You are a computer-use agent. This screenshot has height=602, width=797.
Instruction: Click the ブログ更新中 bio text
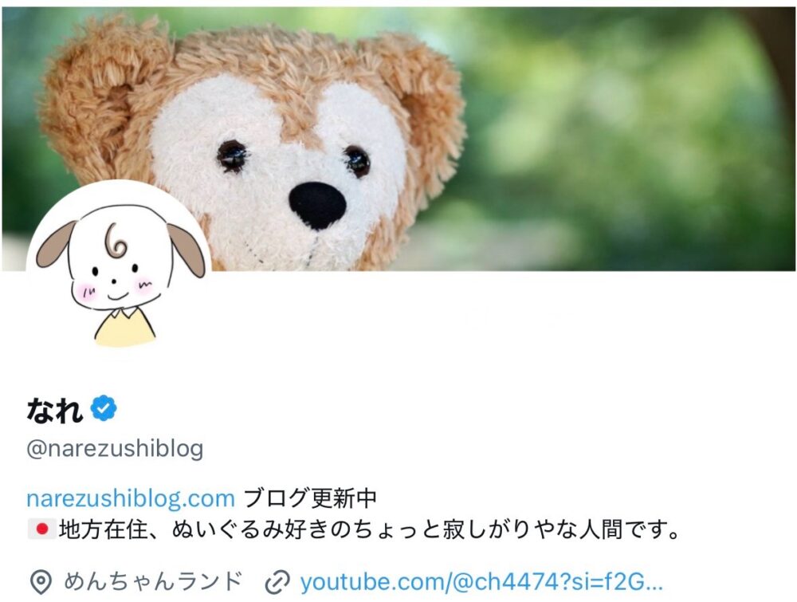[310, 498]
